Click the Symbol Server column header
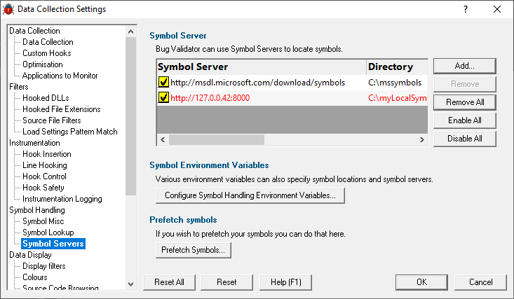The height and width of the screenshot is (299, 514). (x=262, y=67)
